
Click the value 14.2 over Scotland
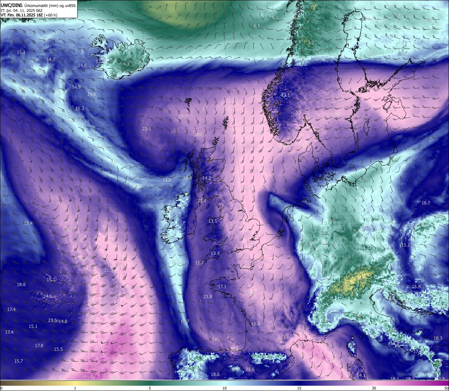[207, 178]
